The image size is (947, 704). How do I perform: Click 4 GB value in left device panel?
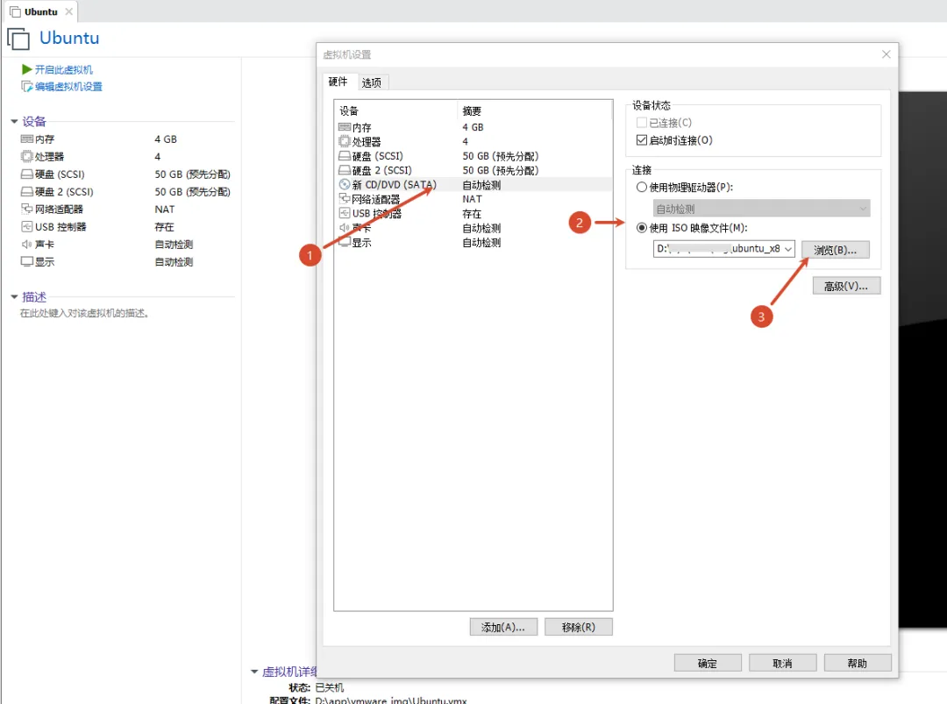click(166, 139)
